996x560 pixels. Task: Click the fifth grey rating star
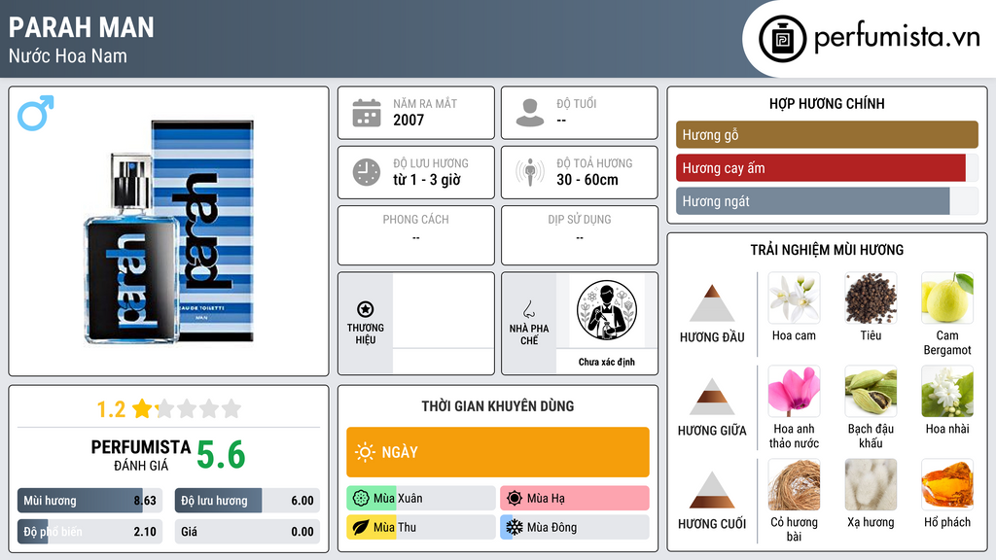point(231,408)
